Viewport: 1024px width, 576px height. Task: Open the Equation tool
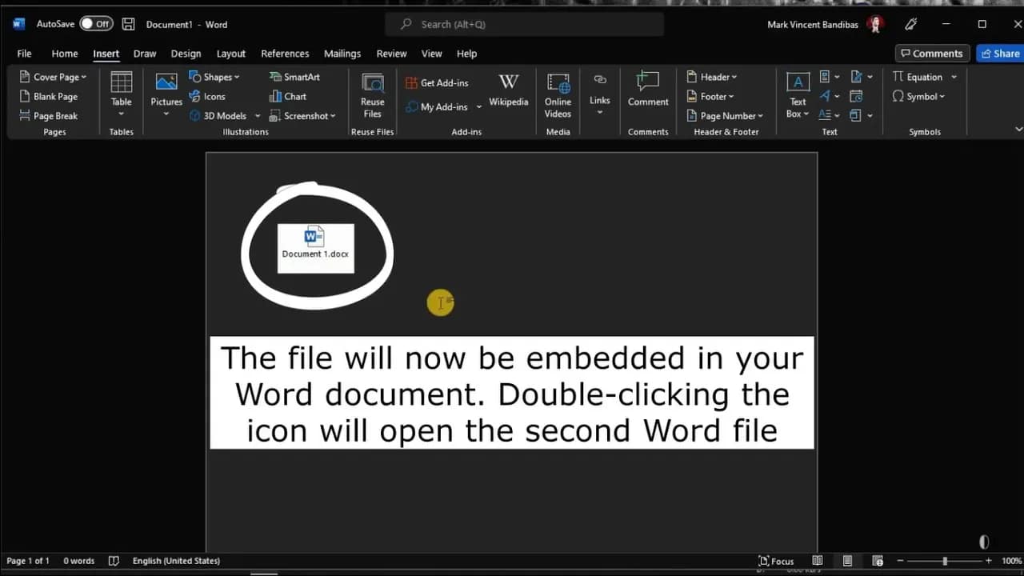pyautogui.click(x=924, y=76)
